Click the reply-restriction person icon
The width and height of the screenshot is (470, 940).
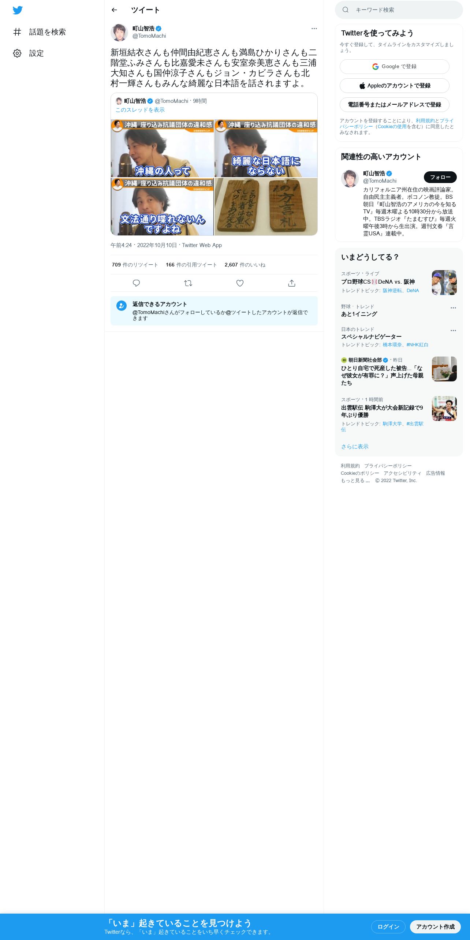click(x=122, y=306)
